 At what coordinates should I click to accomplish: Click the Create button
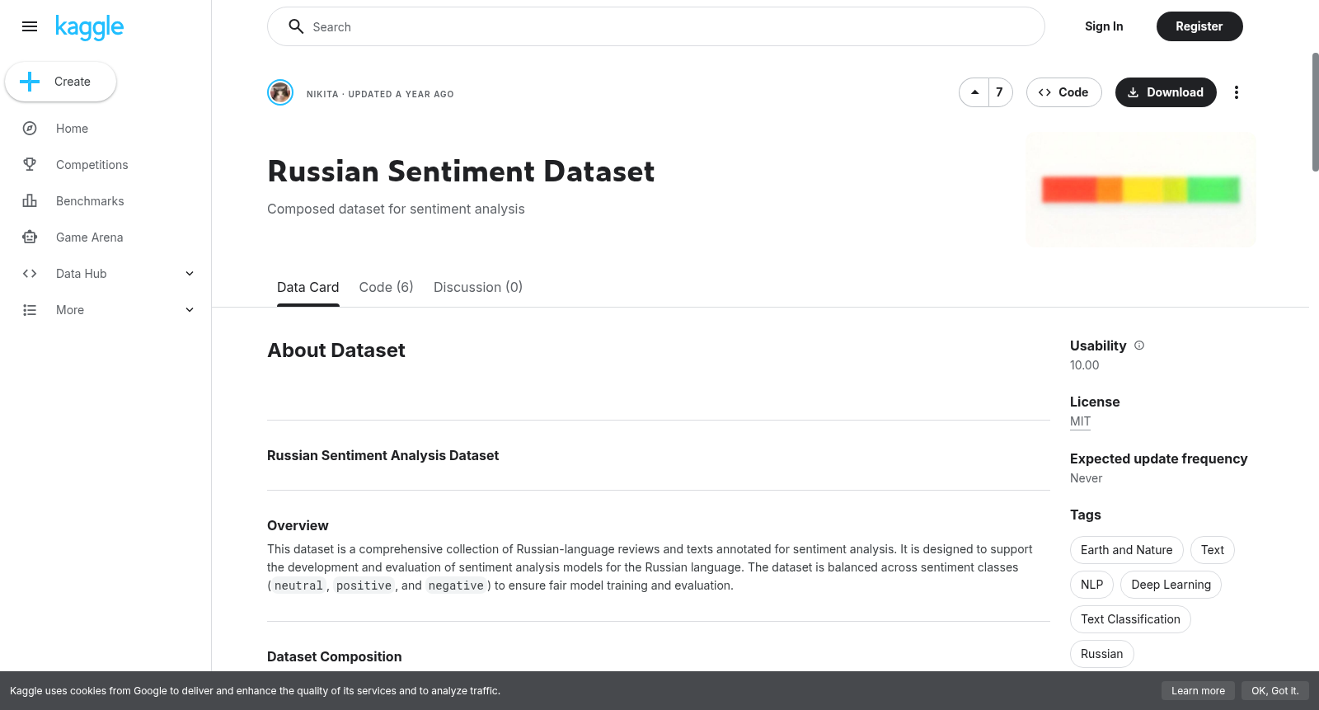[x=61, y=82]
